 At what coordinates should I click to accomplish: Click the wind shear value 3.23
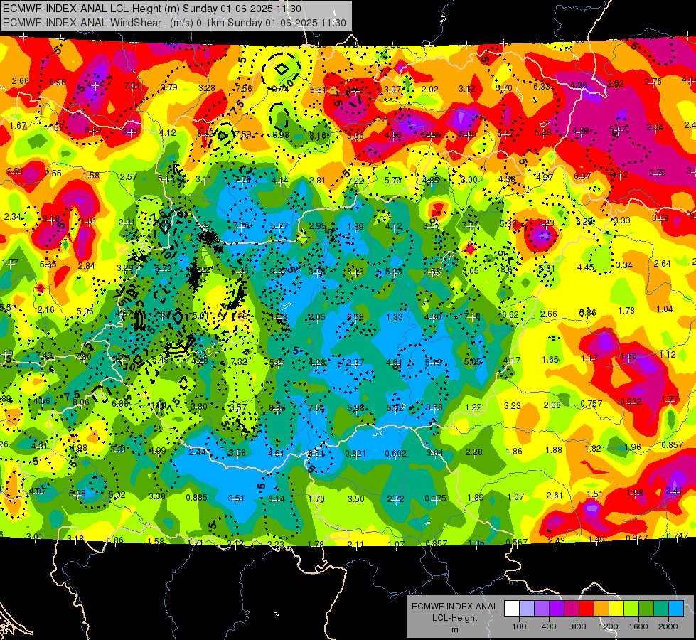click(513, 405)
